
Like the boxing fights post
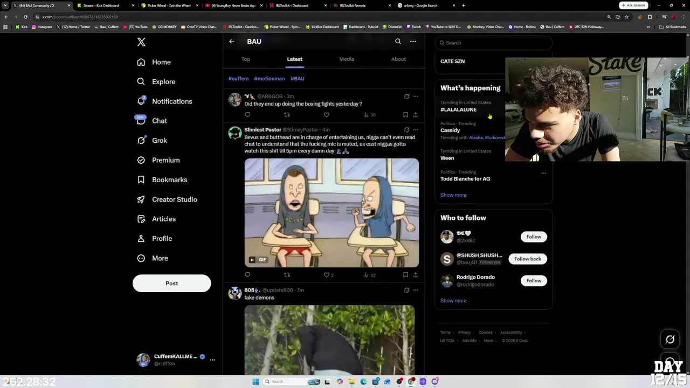coord(326,115)
